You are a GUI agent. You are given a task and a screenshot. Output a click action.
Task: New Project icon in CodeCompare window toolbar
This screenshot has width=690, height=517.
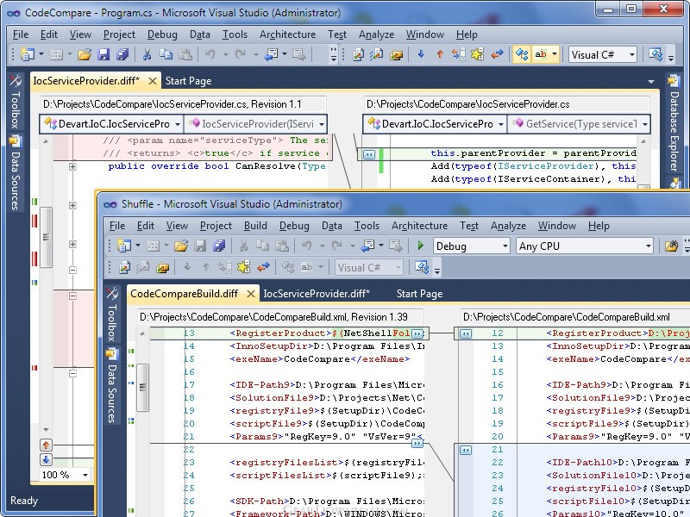pyautogui.click(x=28, y=54)
